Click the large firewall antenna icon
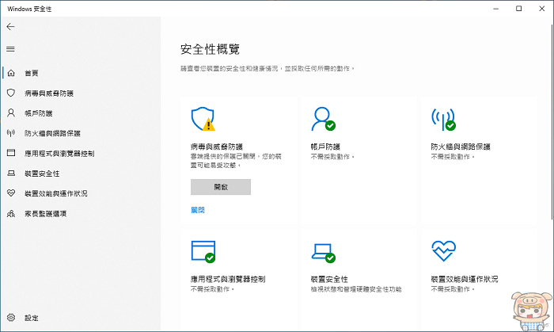The width and height of the screenshot is (554, 332). tap(443, 119)
